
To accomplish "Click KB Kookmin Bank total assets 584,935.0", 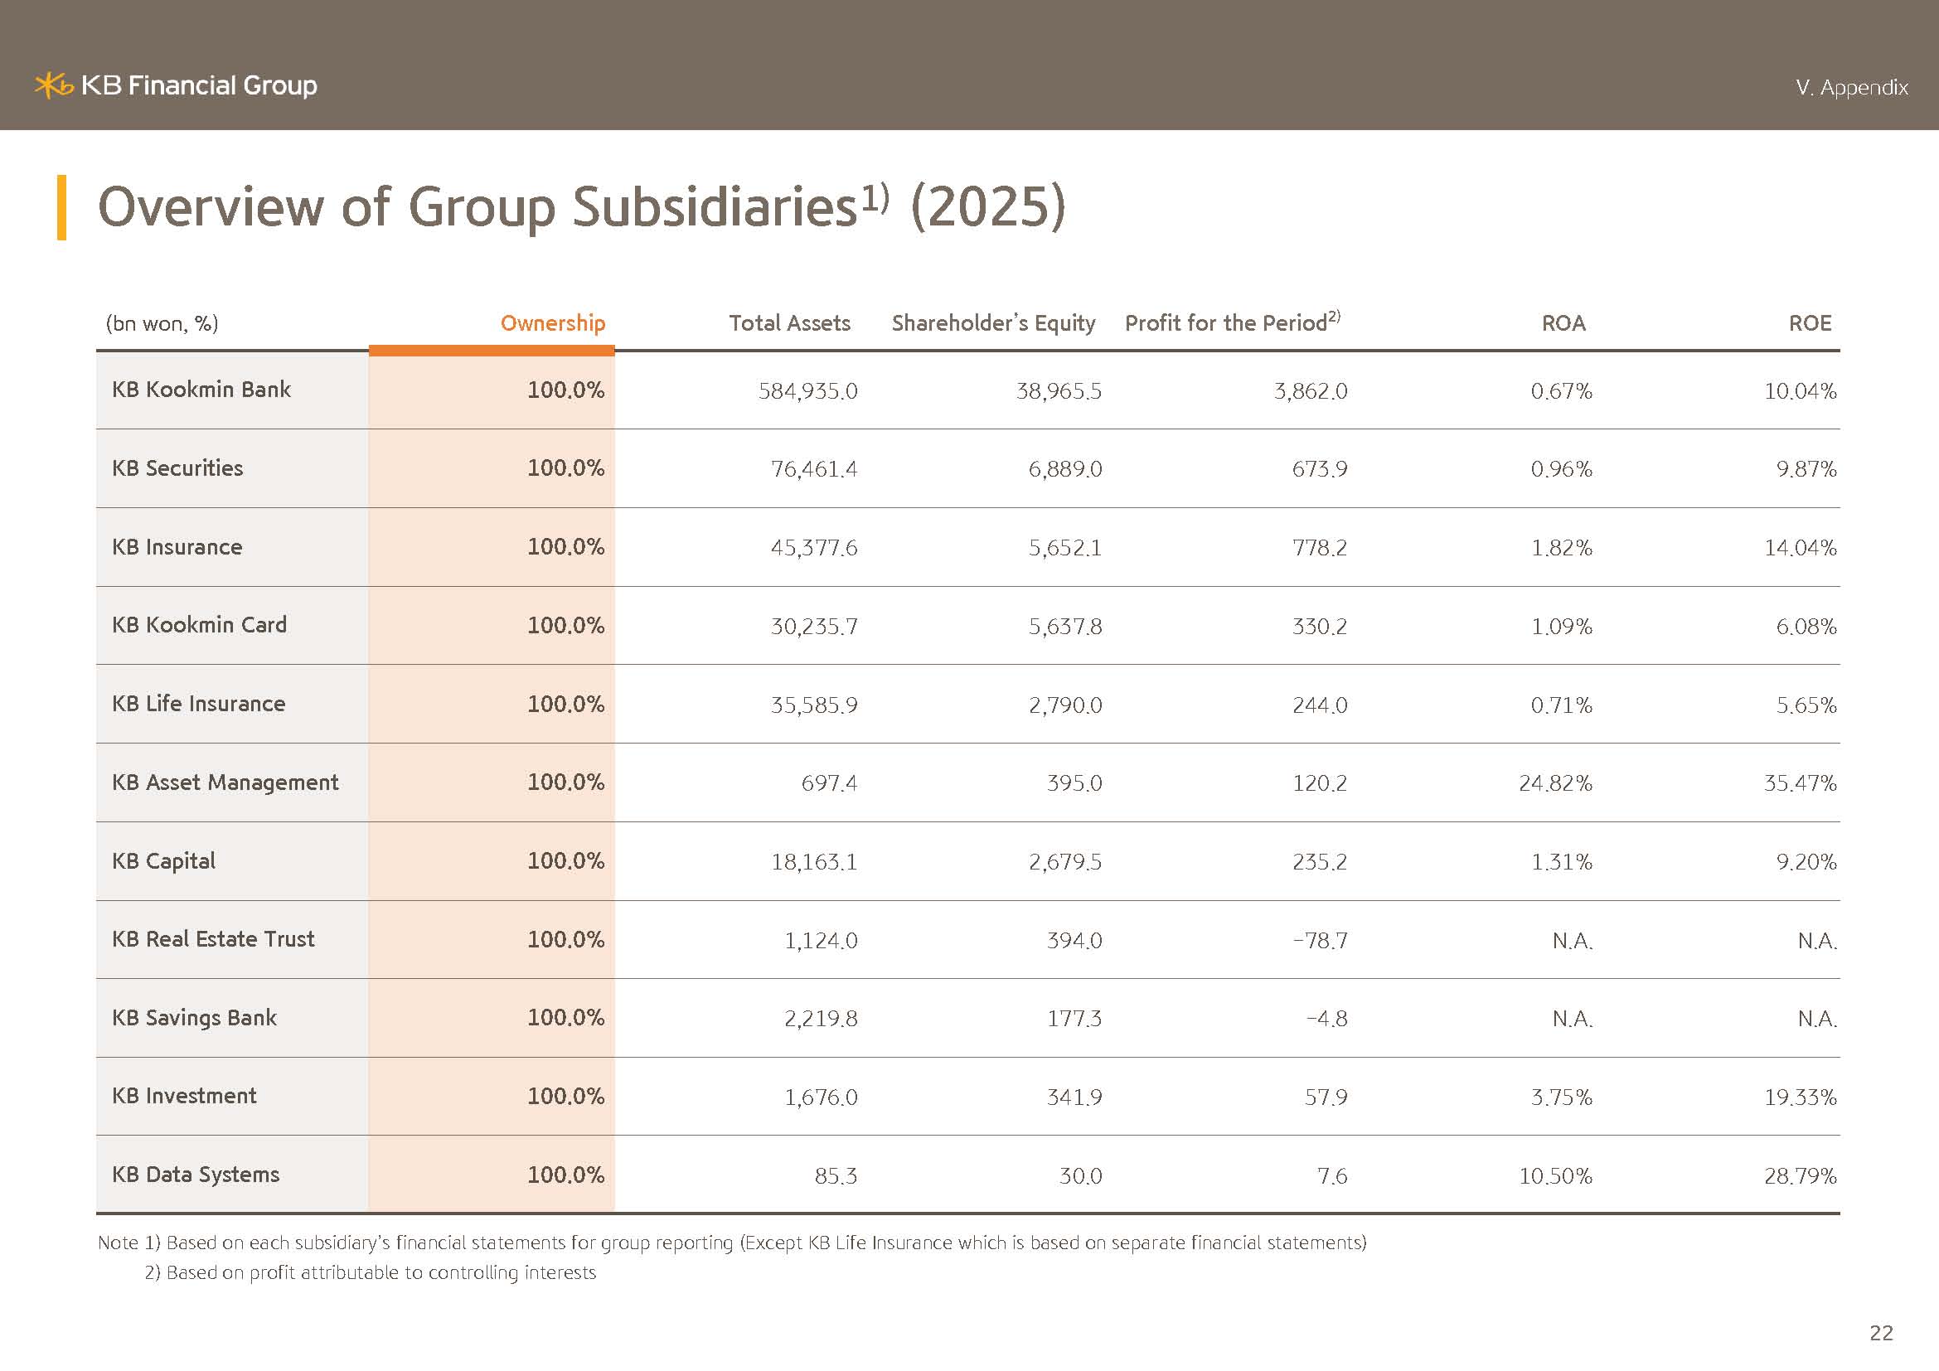I will point(807,392).
